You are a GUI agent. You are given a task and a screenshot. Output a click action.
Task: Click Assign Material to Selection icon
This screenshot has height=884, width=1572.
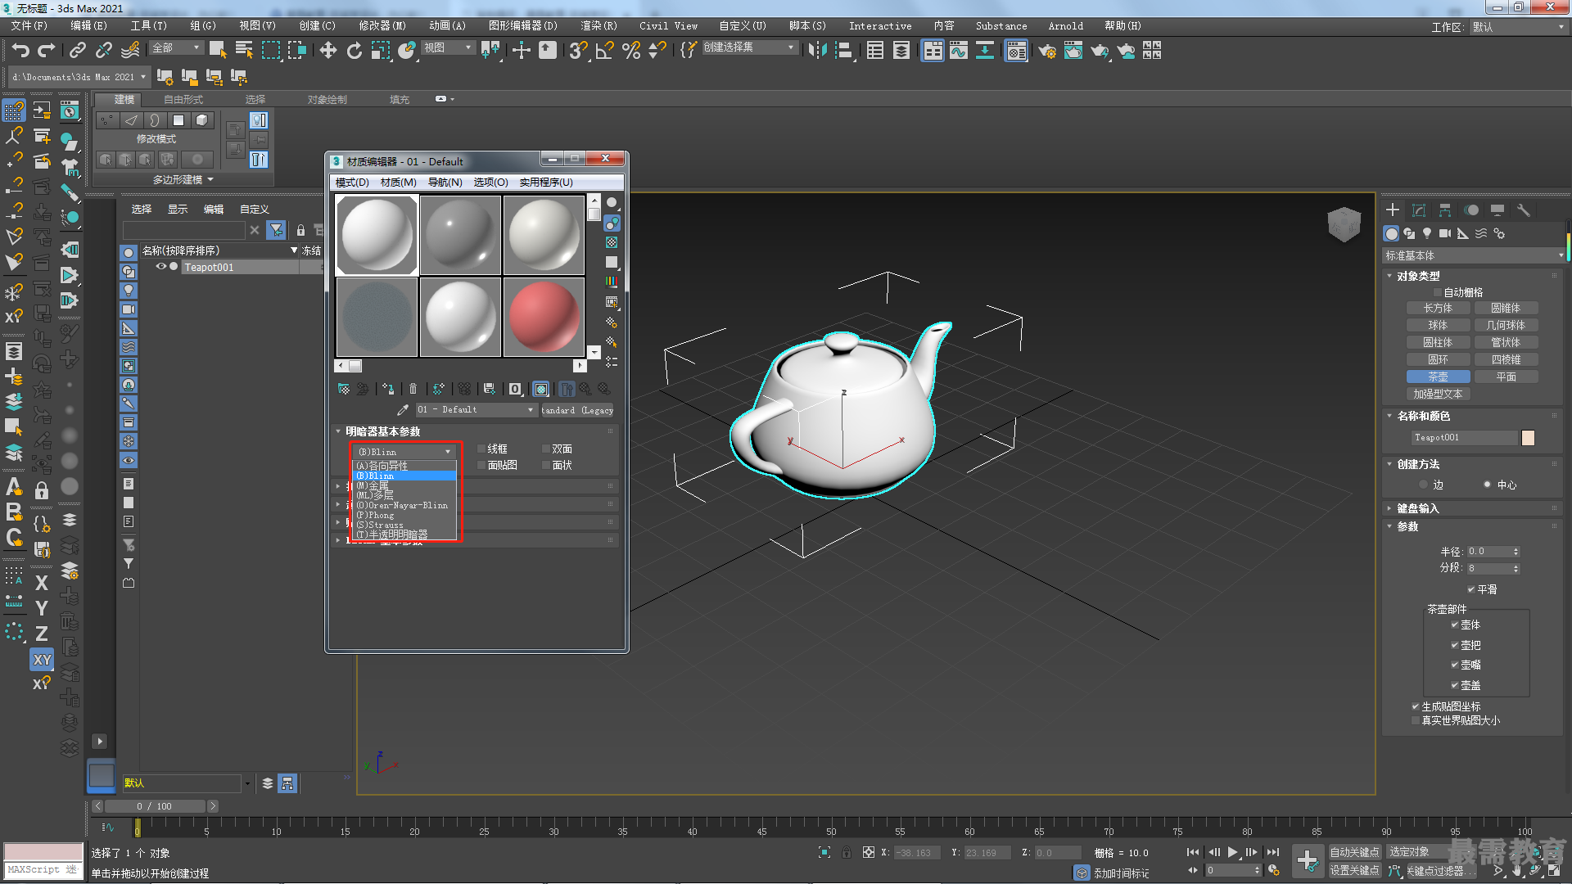(388, 389)
